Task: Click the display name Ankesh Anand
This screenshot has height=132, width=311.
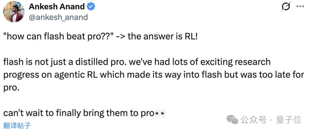Action: point(57,7)
